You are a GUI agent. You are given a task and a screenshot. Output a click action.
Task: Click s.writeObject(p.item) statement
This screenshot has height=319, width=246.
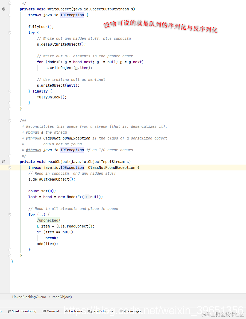(x=69, y=68)
